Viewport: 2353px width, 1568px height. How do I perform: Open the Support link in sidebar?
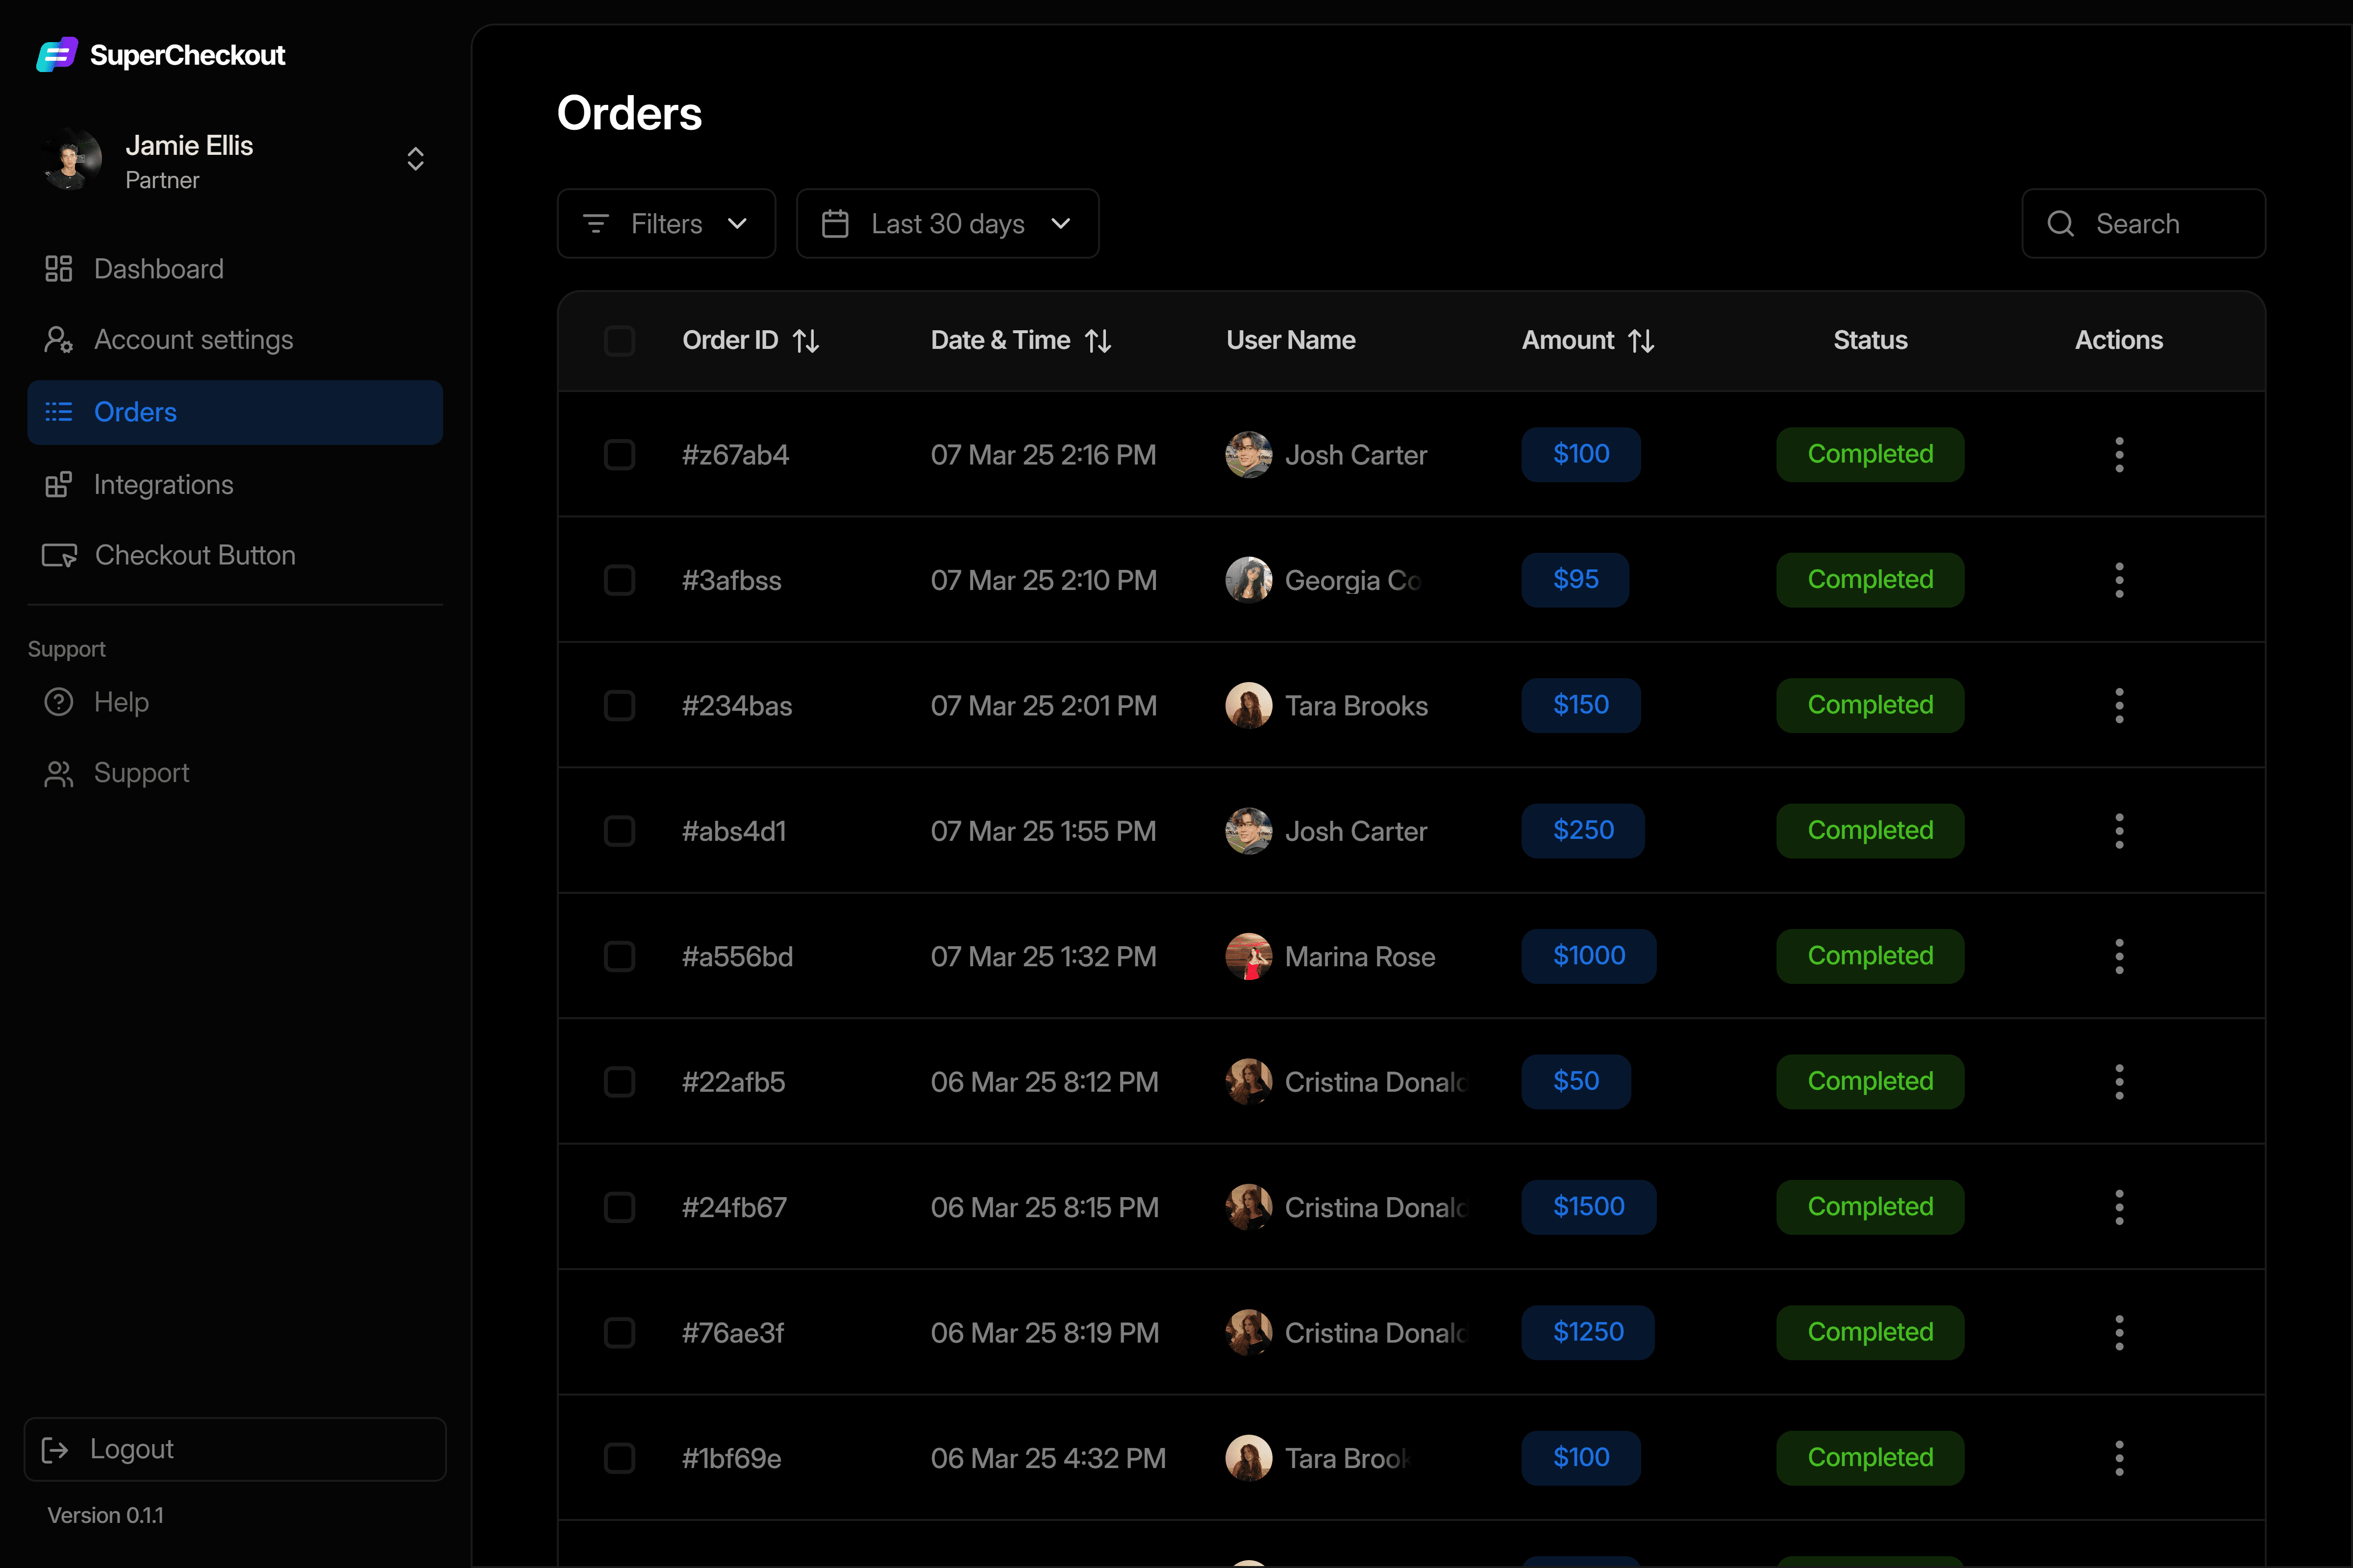coord(235,773)
